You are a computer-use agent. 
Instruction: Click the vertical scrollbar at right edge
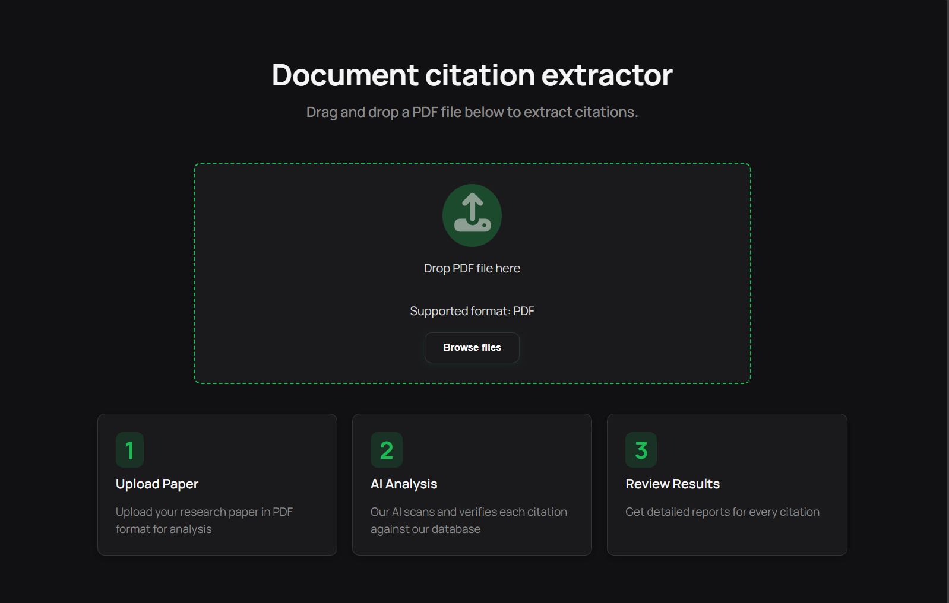[947, 297]
